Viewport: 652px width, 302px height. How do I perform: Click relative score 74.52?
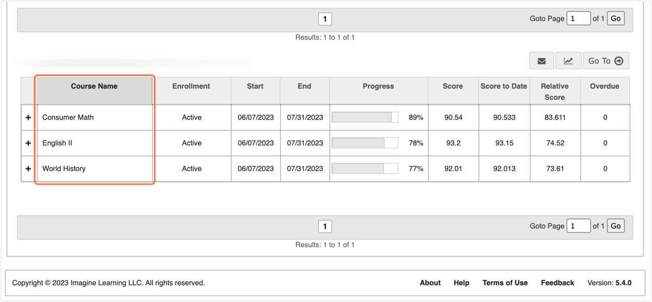(555, 143)
